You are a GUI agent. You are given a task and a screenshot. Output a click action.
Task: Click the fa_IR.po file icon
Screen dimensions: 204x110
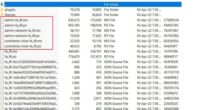coord(2,57)
